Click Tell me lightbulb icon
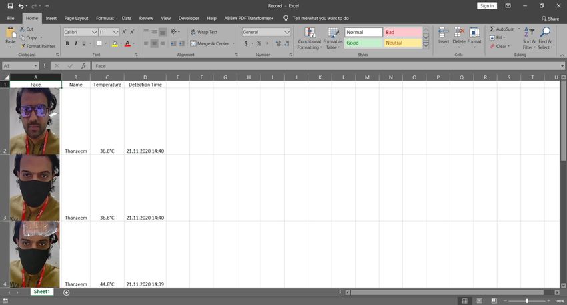The image size is (567, 305). tap(286, 18)
